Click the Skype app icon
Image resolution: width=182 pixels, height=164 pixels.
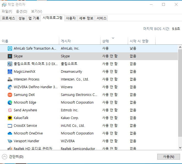tap(10, 56)
